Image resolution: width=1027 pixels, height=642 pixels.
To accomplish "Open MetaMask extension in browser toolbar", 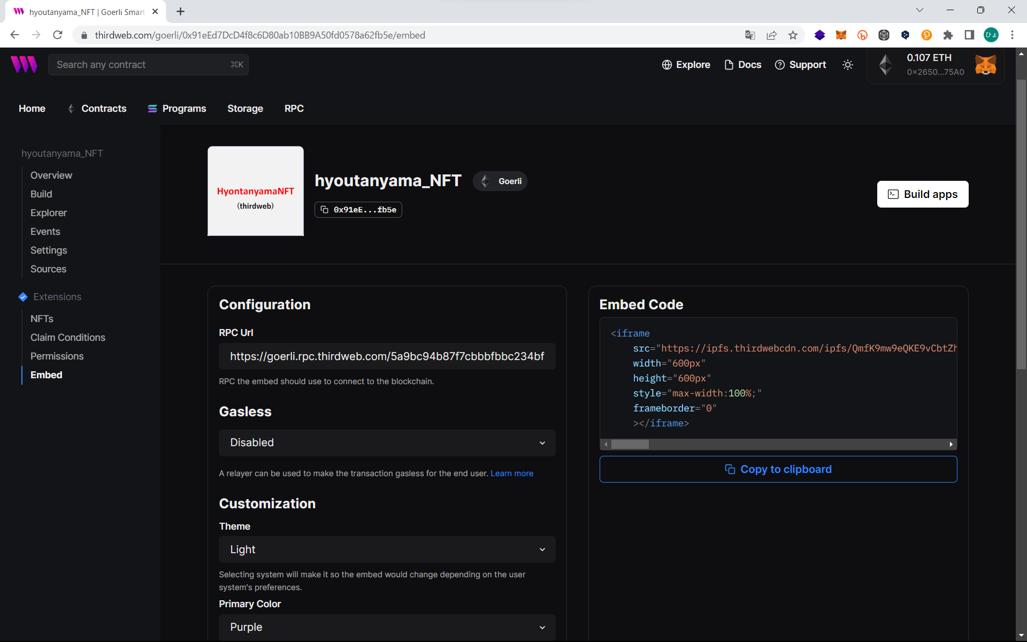I will click(841, 35).
